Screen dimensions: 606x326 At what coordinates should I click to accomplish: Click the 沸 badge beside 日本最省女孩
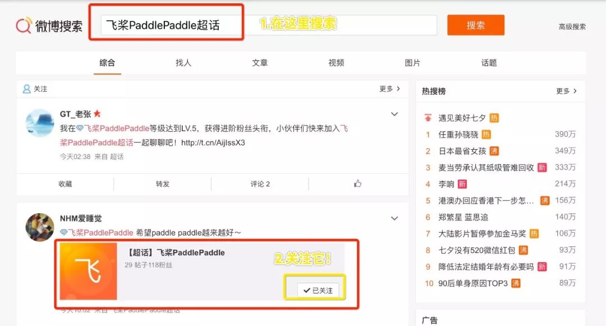click(494, 151)
